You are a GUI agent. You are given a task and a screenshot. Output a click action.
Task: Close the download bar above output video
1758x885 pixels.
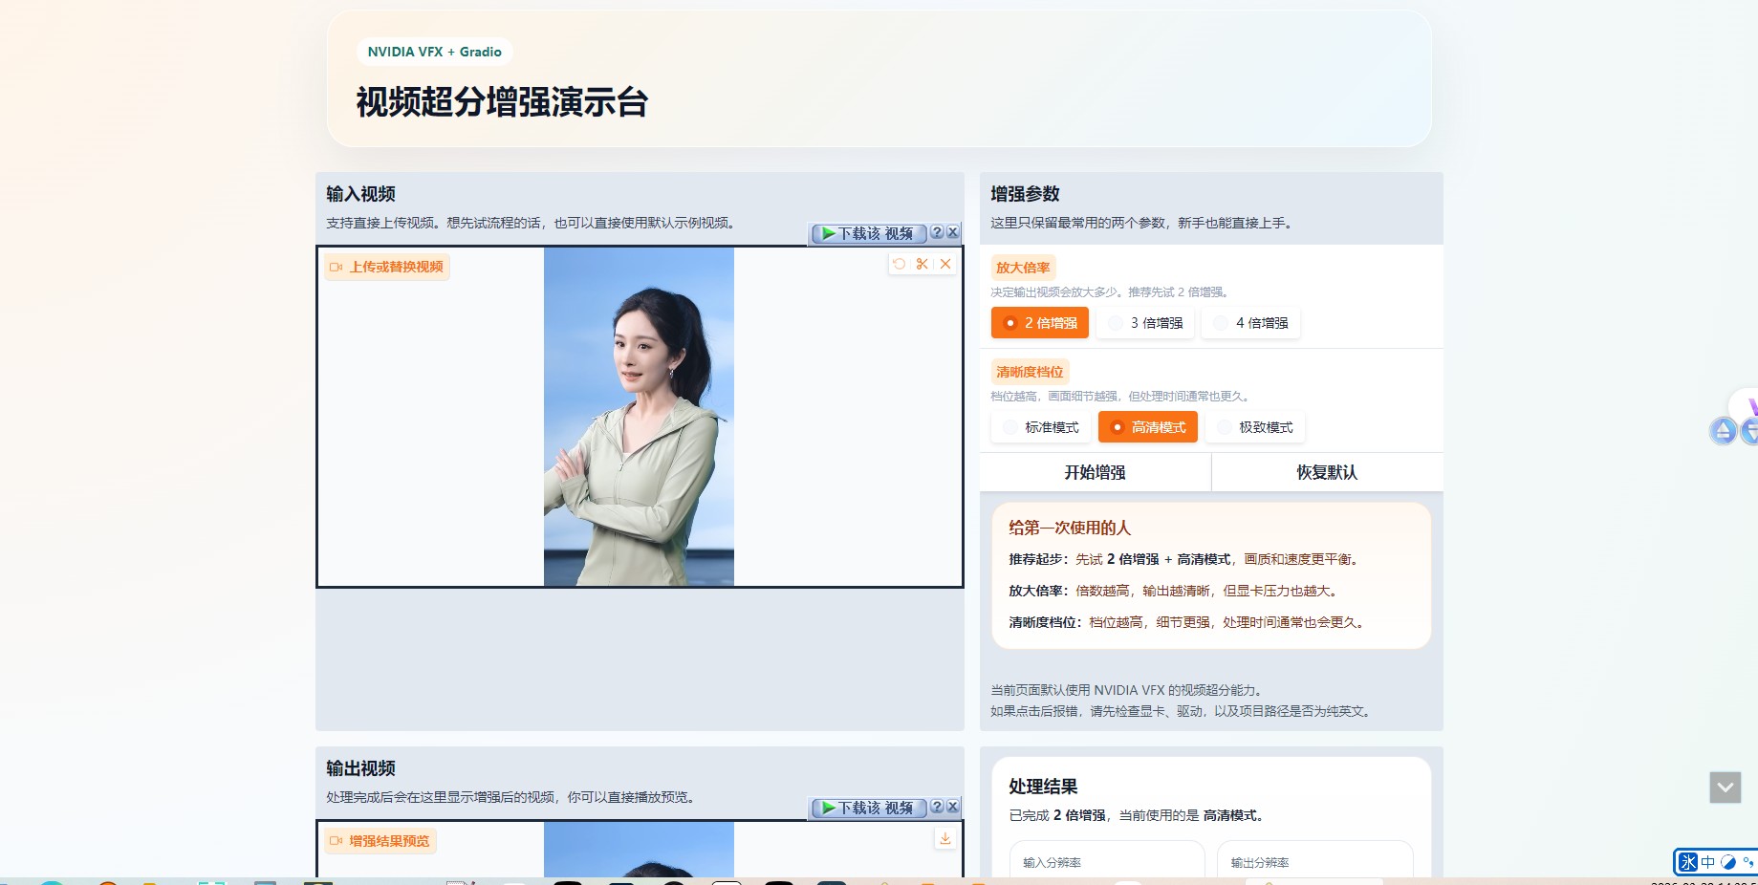tap(952, 807)
